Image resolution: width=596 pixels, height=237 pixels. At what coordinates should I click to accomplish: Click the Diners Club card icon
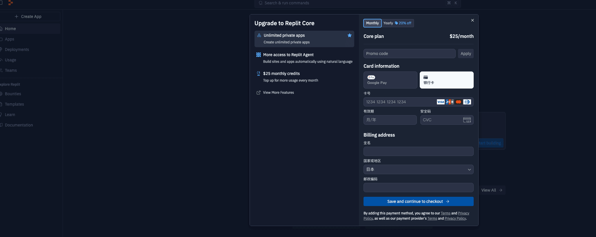467,102
